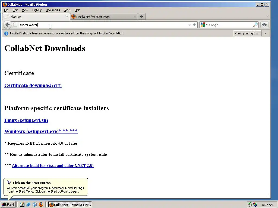Screen dimensions: 278x208
Task: Open the Tools menu
Action: coord(67,10)
